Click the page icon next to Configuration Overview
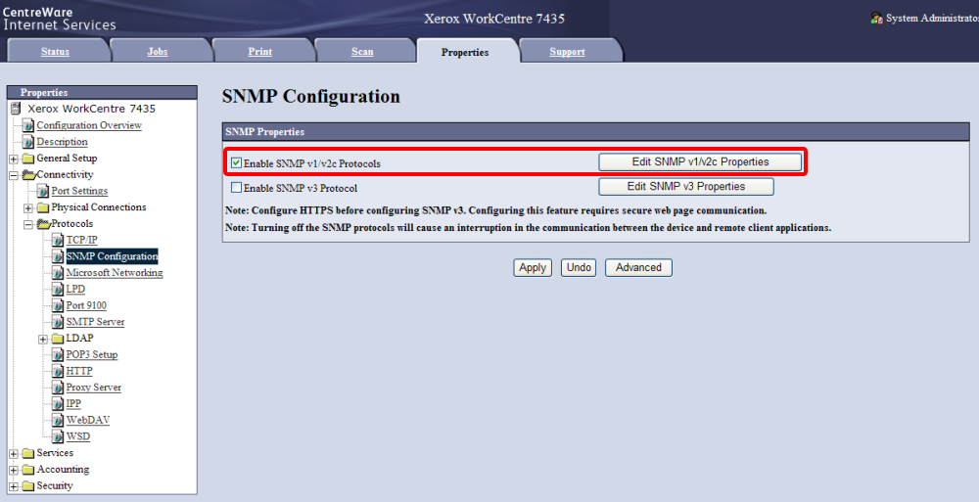The height and width of the screenshot is (502, 979). [x=28, y=125]
